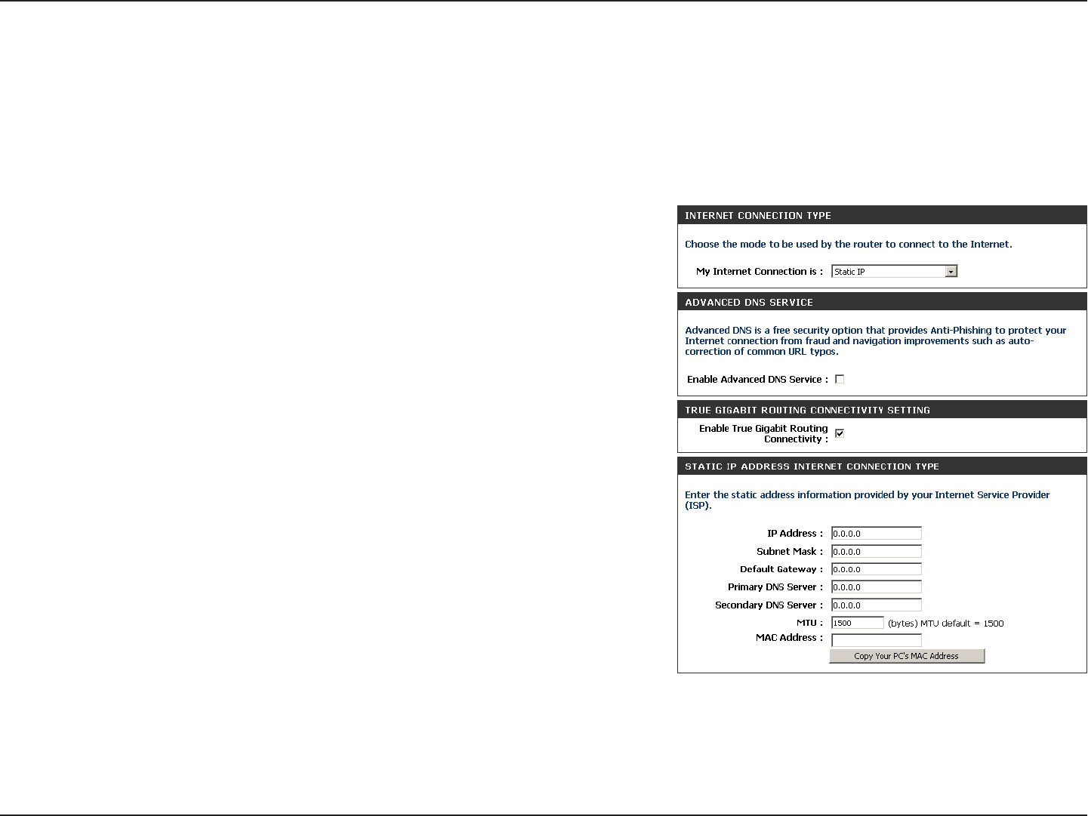
Task: Select the Default Gateway input field
Action: click(876, 569)
